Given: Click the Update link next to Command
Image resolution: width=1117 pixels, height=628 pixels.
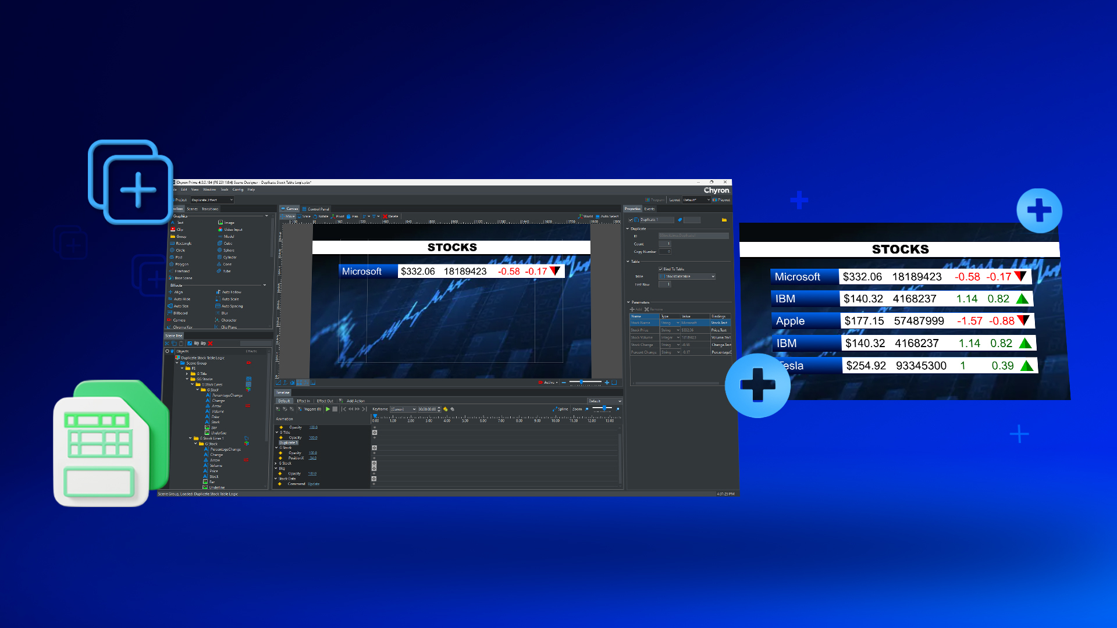Looking at the screenshot, I should [x=314, y=484].
